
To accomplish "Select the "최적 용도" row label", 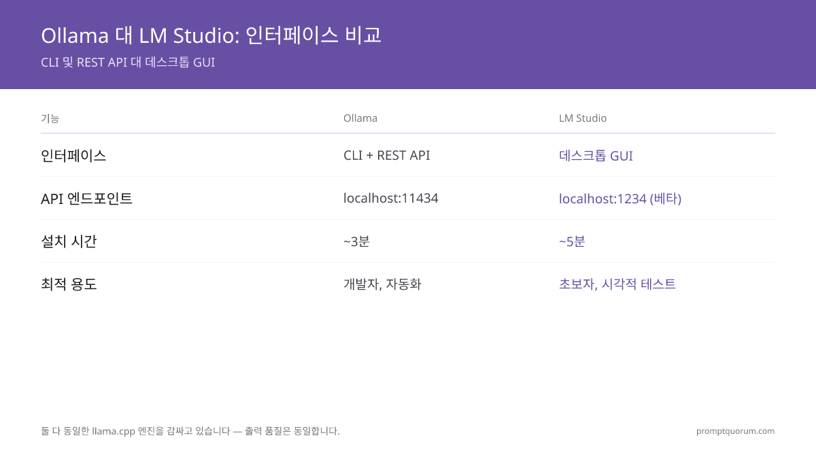I will click(x=69, y=284).
